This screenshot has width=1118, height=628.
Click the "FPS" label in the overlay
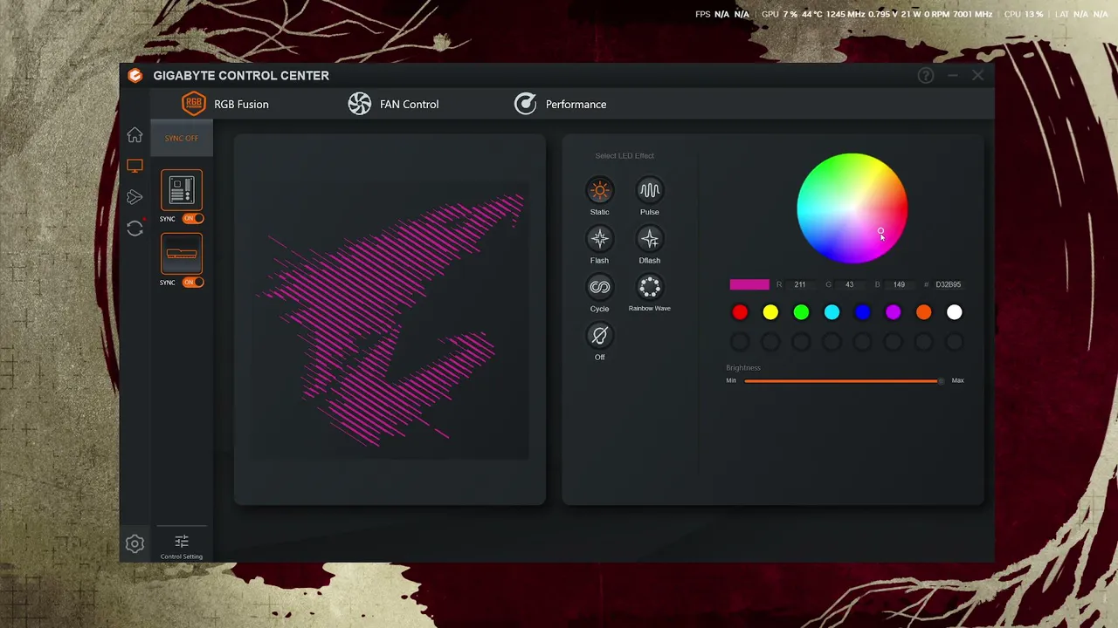pos(703,15)
